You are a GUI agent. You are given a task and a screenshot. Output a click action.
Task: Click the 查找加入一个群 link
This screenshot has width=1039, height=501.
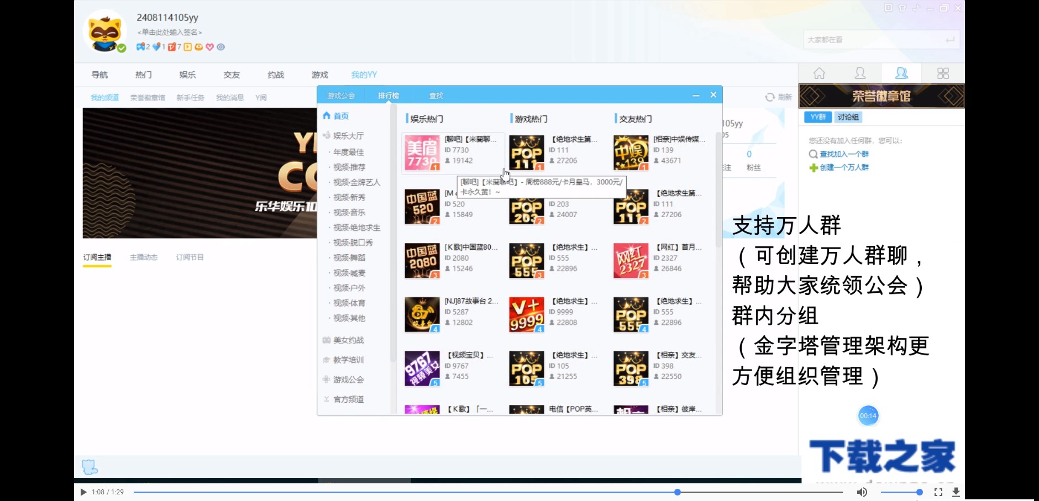[844, 154]
